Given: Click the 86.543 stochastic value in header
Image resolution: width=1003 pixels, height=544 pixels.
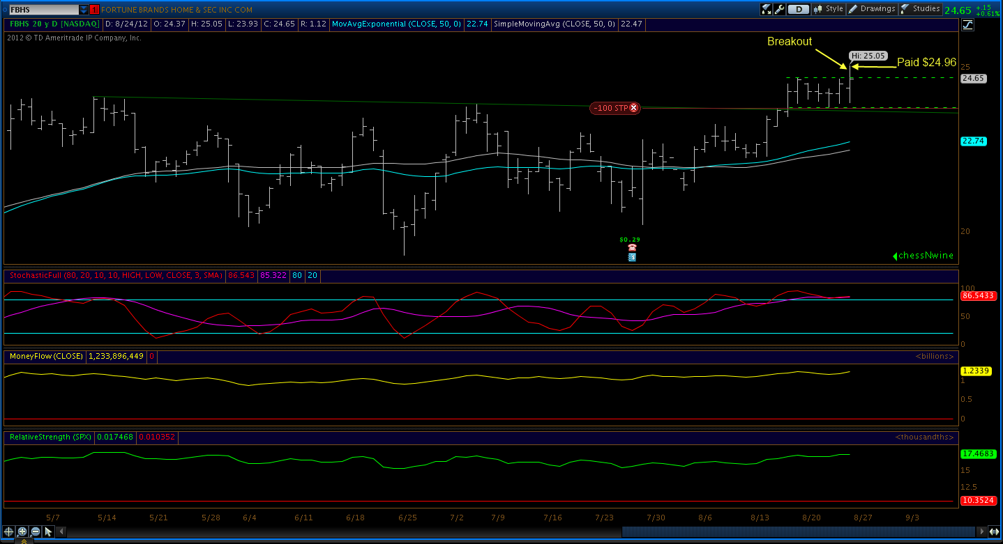Looking at the screenshot, I should (x=240, y=276).
